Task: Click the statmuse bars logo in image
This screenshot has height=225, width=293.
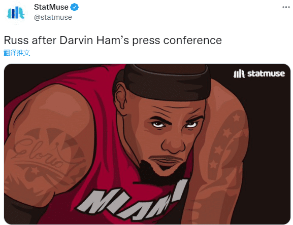Action: (239, 74)
